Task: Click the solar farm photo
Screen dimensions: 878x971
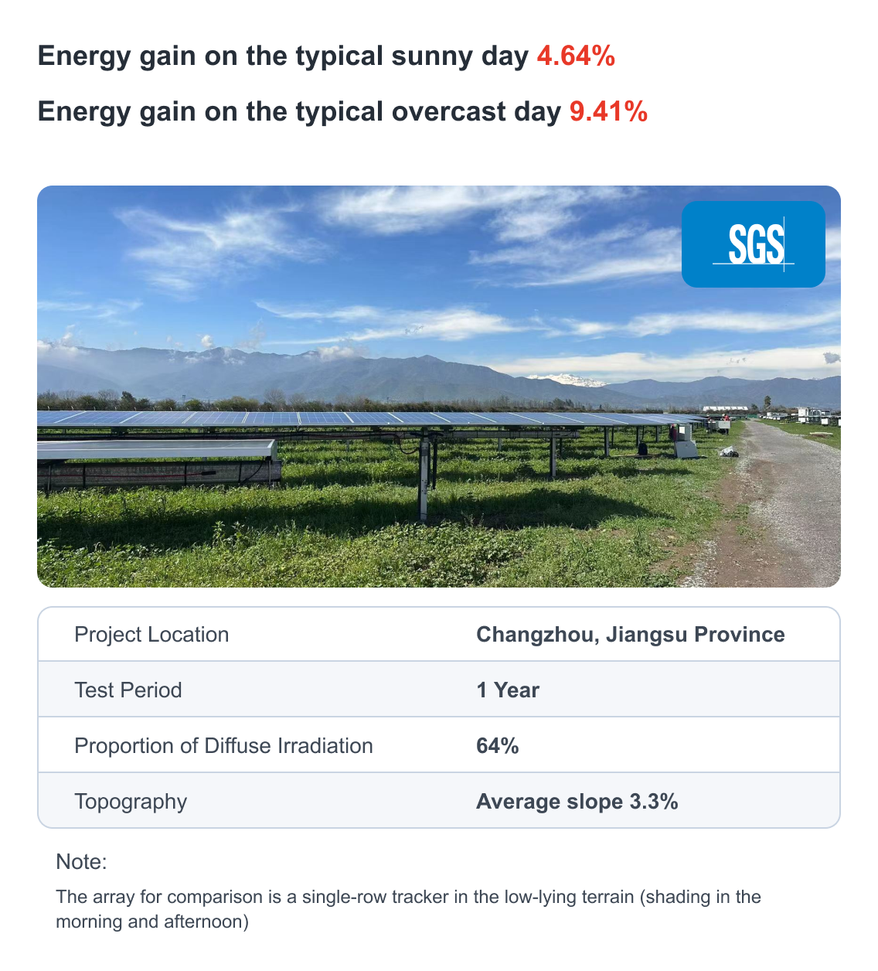Action: pos(439,387)
